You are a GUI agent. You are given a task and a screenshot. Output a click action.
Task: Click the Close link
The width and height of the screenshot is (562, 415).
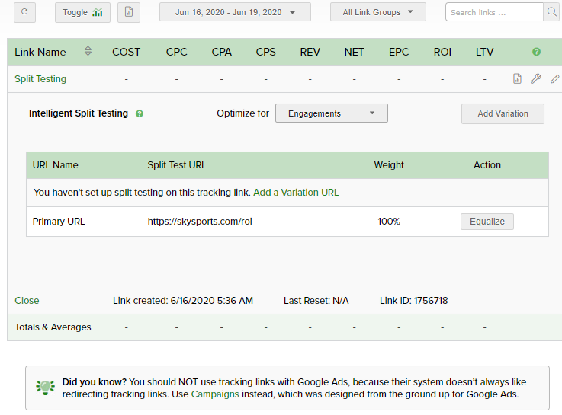(x=27, y=301)
